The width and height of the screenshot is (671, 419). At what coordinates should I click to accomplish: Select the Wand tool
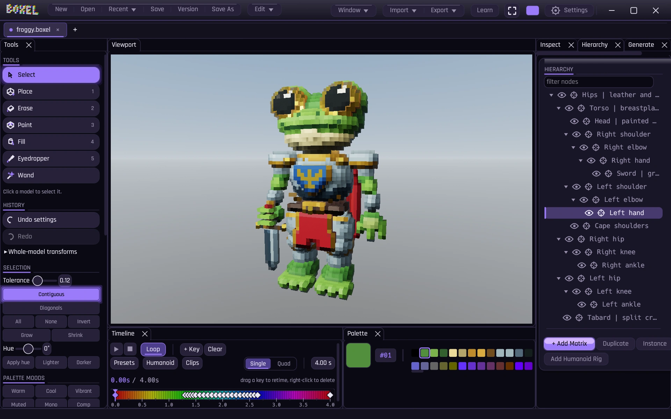tap(51, 175)
